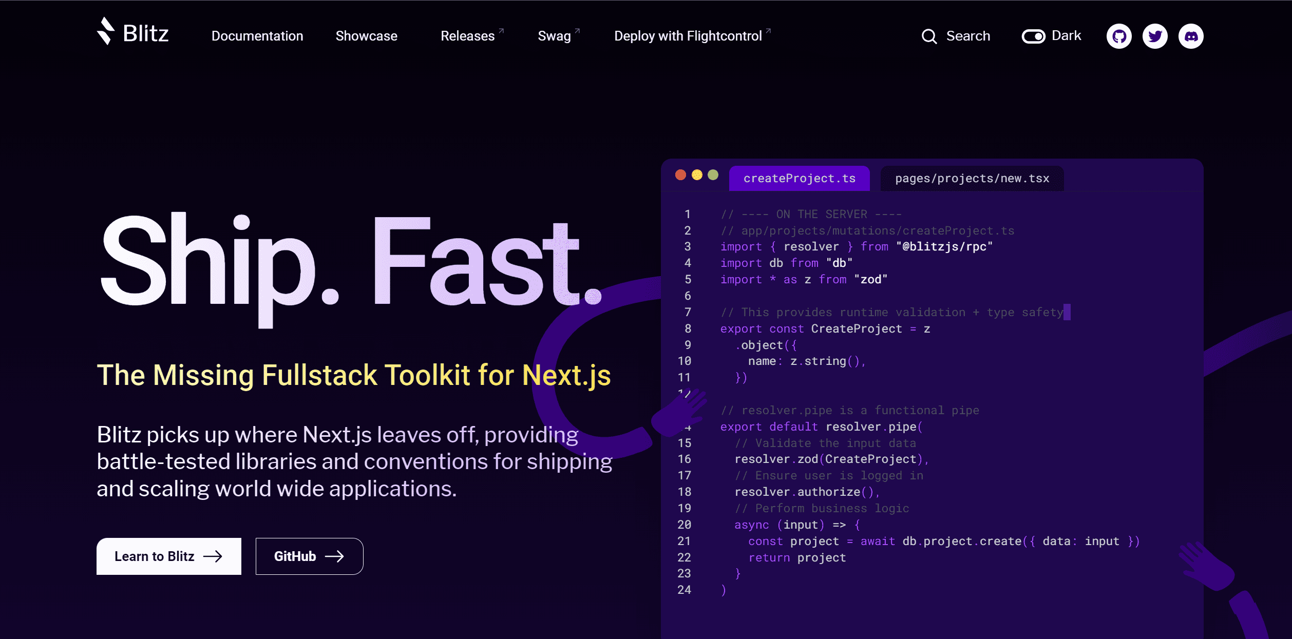Click the search magnifier icon
This screenshot has width=1292, height=639.
coord(929,36)
